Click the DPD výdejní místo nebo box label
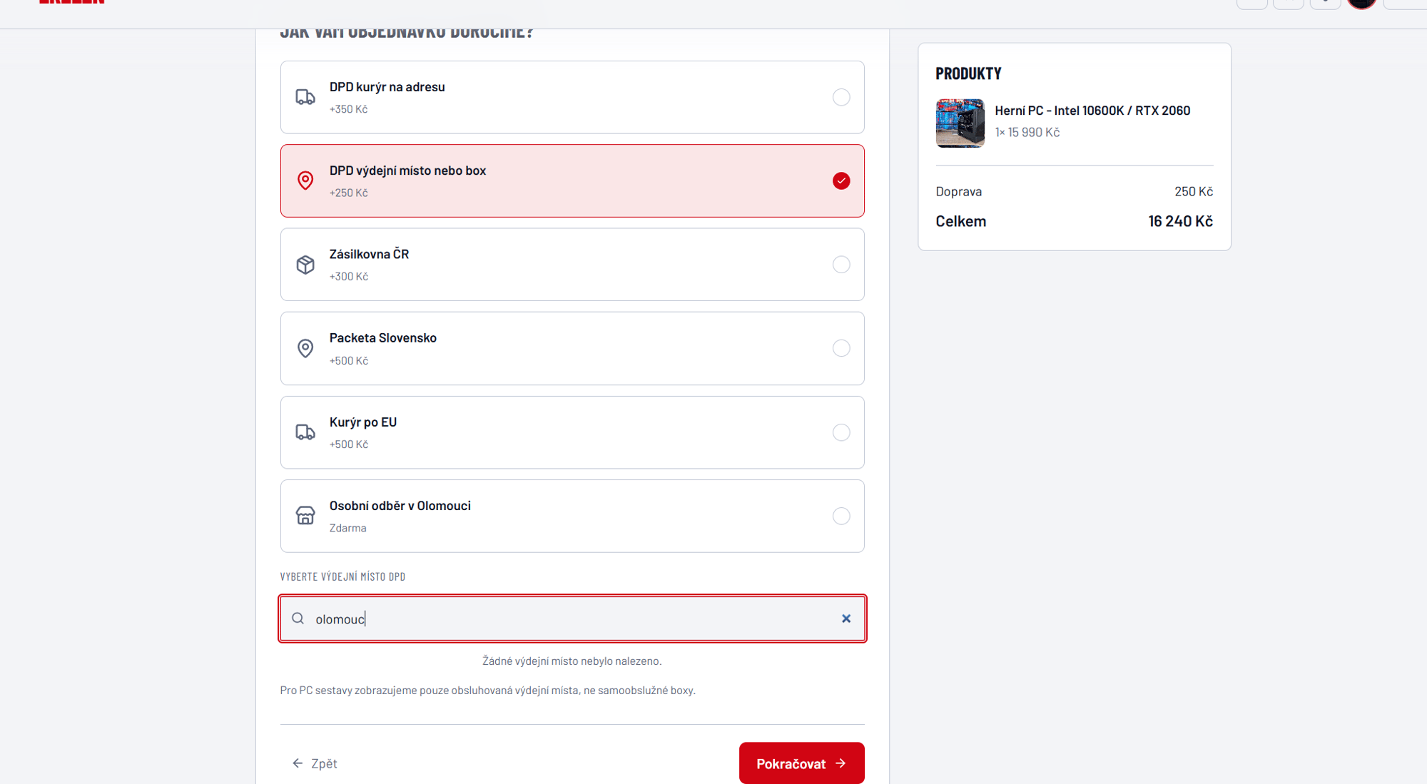This screenshot has height=784, width=1427. click(x=407, y=170)
